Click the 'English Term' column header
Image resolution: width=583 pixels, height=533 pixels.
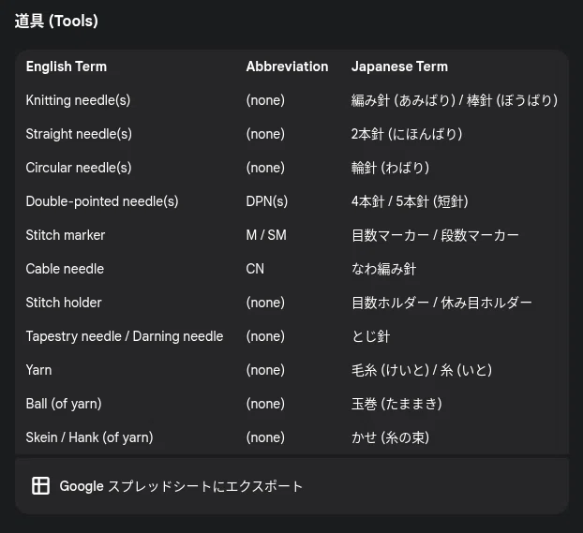[67, 67]
